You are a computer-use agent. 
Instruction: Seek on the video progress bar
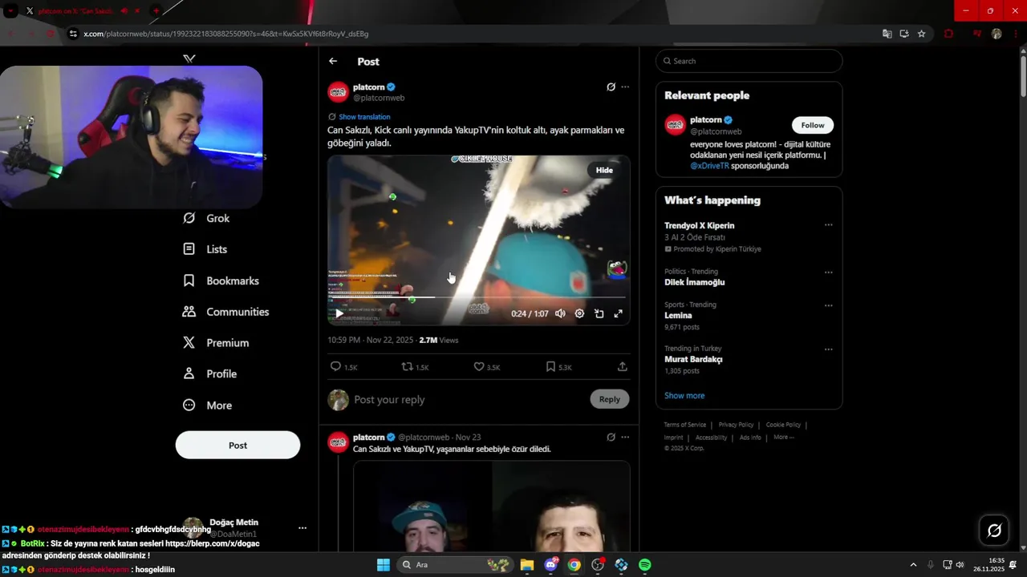click(477, 297)
